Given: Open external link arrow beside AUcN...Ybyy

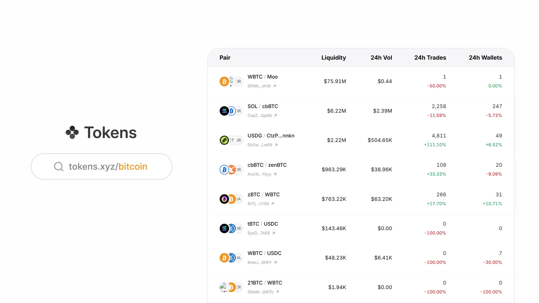Looking at the screenshot, I should coord(275,174).
